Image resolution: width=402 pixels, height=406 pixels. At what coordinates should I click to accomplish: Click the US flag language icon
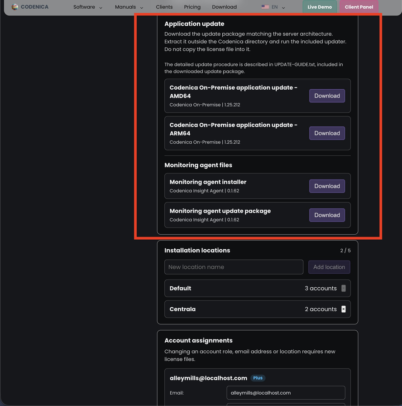265,7
